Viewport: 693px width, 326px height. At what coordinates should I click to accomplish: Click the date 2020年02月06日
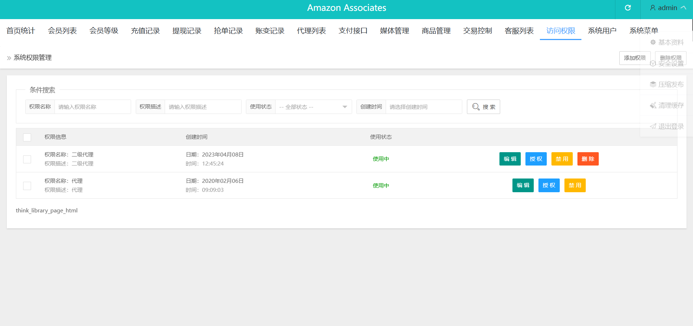223,181
